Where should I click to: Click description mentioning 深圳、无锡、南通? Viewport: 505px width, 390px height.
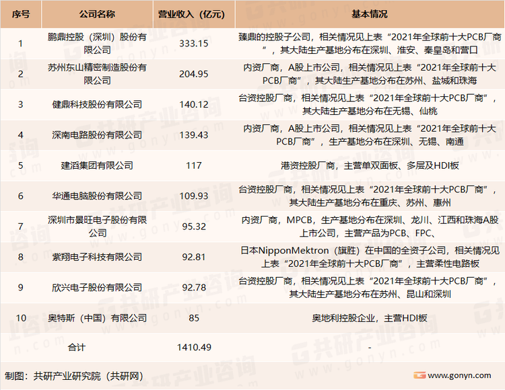pos(370,135)
